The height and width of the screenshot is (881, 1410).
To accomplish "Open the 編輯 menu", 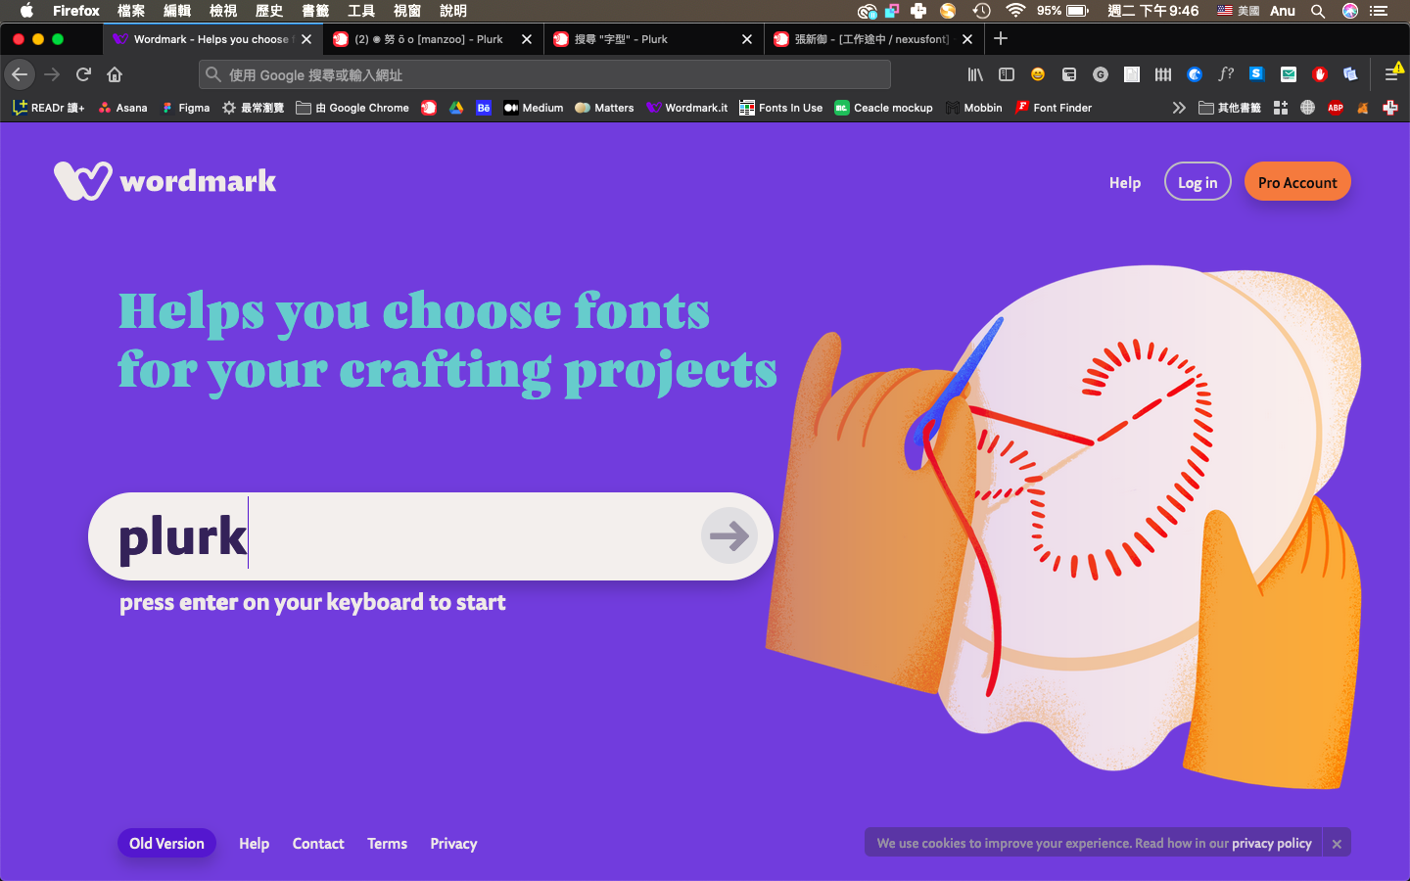I will point(177,11).
